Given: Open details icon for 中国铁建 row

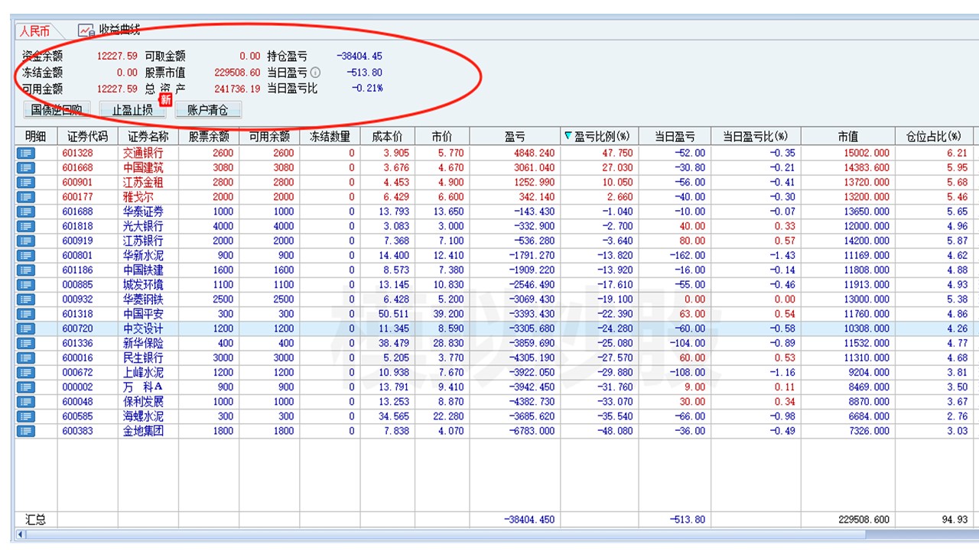Looking at the screenshot, I should [x=26, y=270].
